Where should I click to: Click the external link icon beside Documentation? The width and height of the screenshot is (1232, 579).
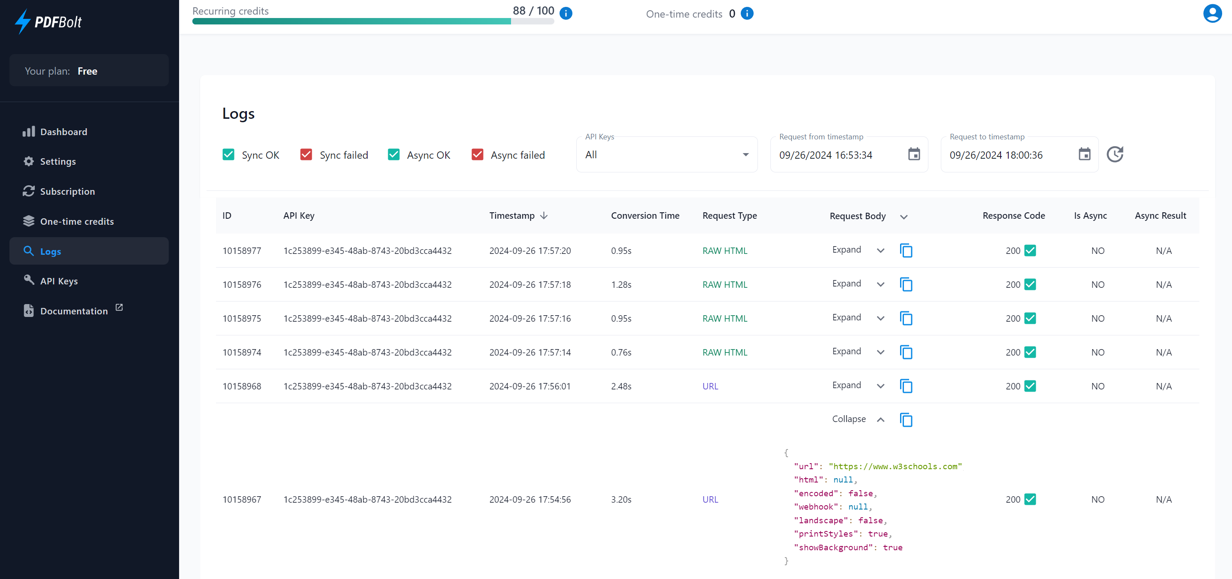(119, 307)
